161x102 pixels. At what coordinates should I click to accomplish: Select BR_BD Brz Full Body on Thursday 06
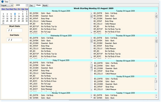(x=124, y=51)
